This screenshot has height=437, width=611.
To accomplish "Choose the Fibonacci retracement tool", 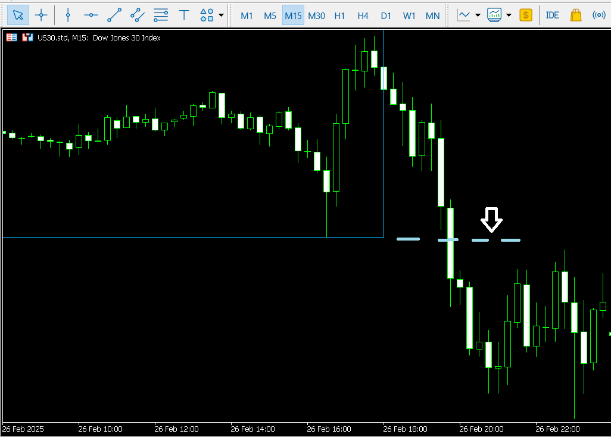I will 161,15.
